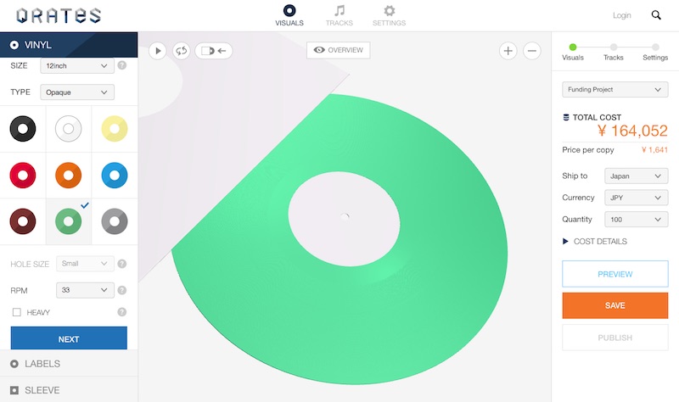The height and width of the screenshot is (402, 679).
Task: Switch to the Visuals top tab
Action: pyautogui.click(x=289, y=15)
